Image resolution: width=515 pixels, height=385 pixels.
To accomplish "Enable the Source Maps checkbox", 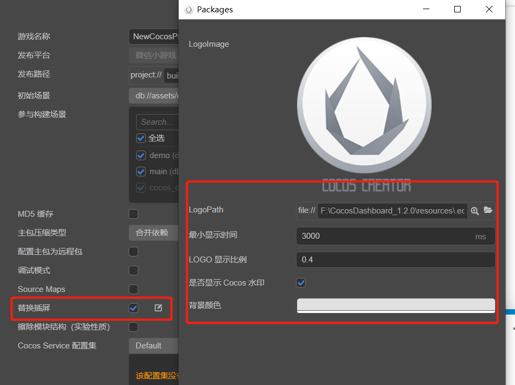I will 133,289.
